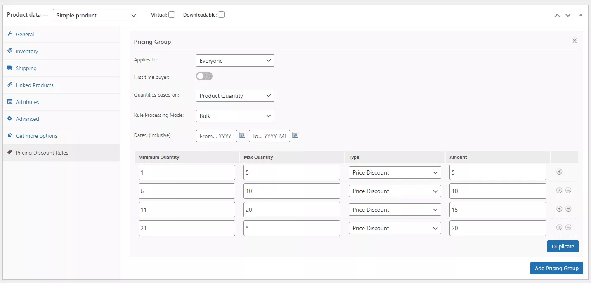This screenshot has height=283, width=591.
Task: Click Amount field containing 5
Action: pyautogui.click(x=498, y=172)
